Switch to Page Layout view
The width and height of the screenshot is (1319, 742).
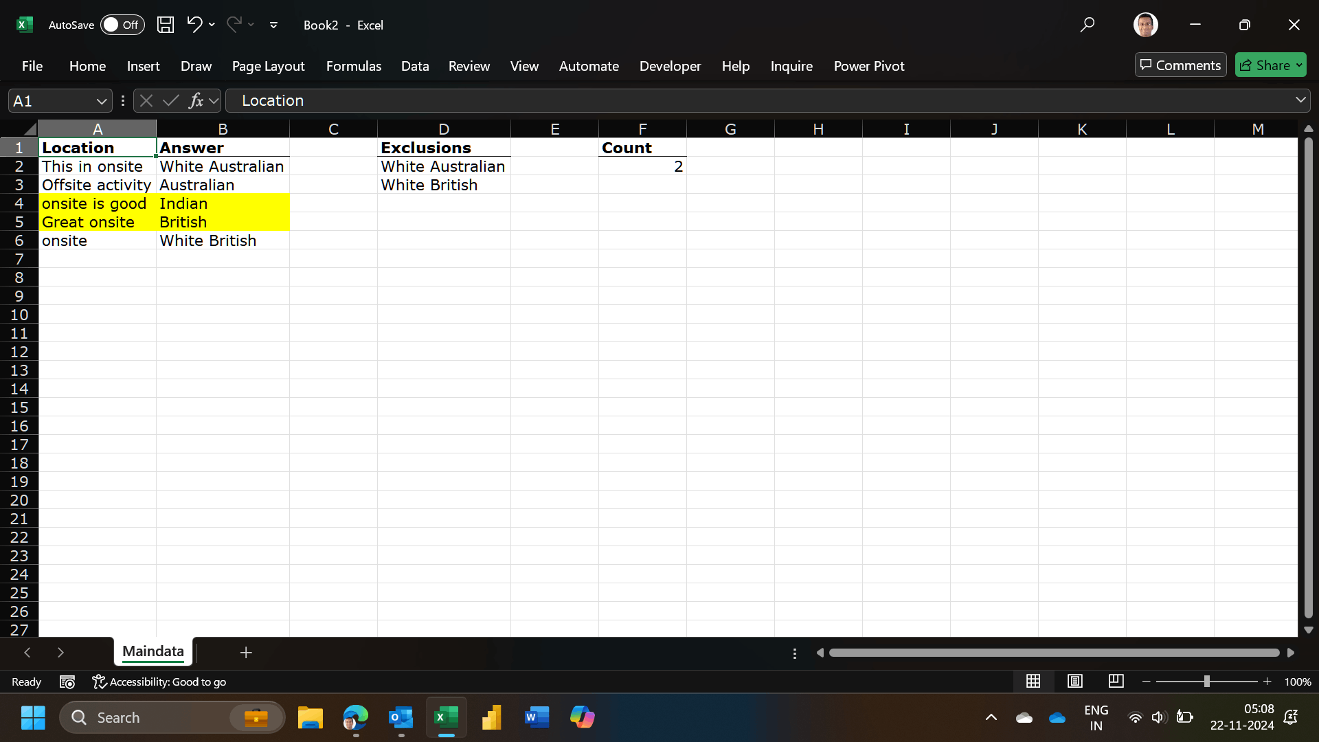tap(1075, 681)
